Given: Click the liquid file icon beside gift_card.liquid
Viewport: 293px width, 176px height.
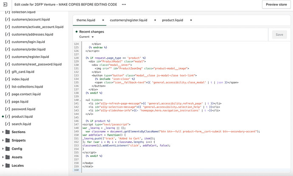Looking at the screenshot, I should coord(7,71).
